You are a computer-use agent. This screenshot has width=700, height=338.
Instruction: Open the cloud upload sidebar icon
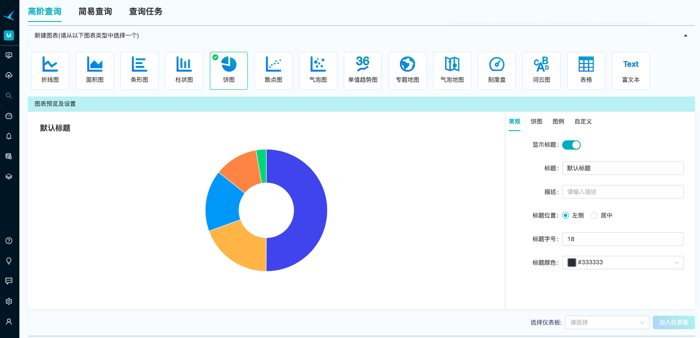point(9,75)
